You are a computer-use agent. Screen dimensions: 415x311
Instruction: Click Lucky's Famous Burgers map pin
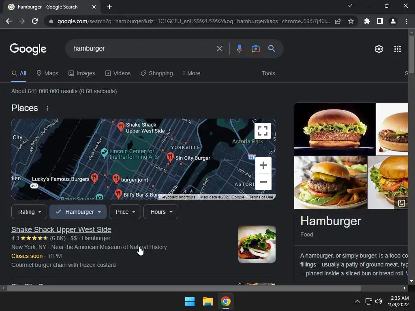coord(94,178)
